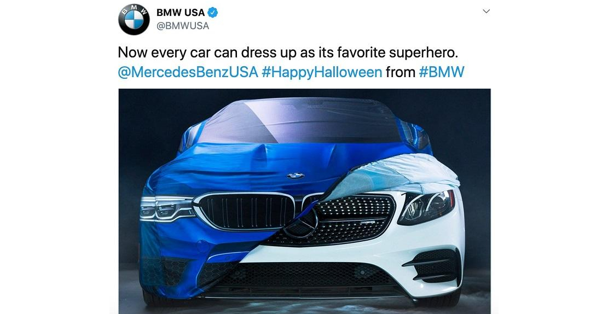Click the blue verified badge
Image resolution: width=608 pixels, height=314 pixels.
tap(213, 13)
